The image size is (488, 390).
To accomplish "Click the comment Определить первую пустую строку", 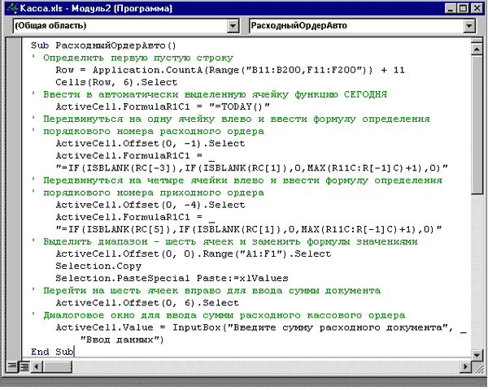I will point(133,58).
